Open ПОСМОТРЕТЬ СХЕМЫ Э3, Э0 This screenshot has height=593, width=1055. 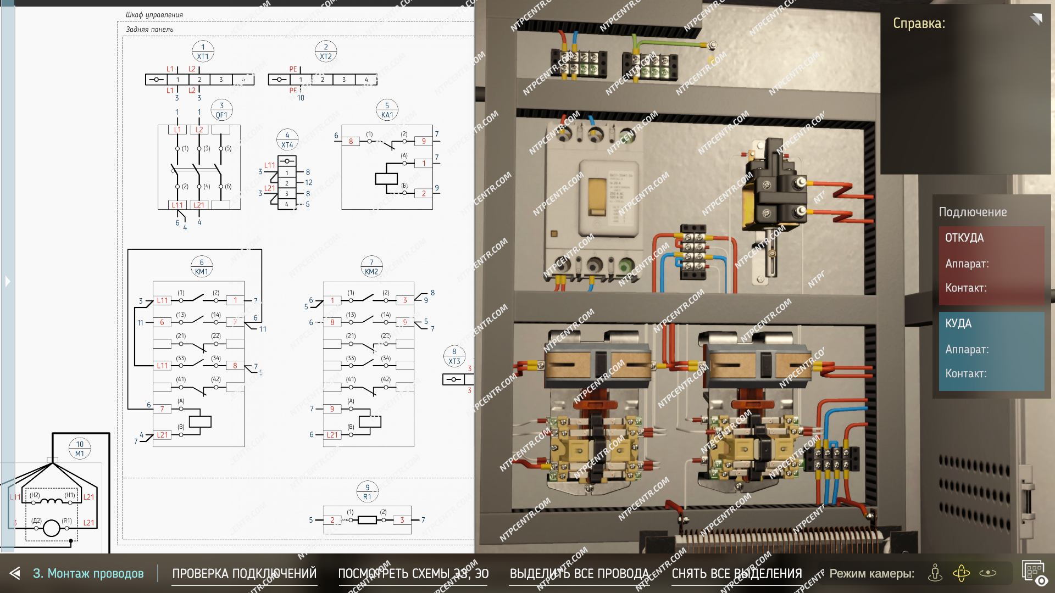(x=413, y=573)
